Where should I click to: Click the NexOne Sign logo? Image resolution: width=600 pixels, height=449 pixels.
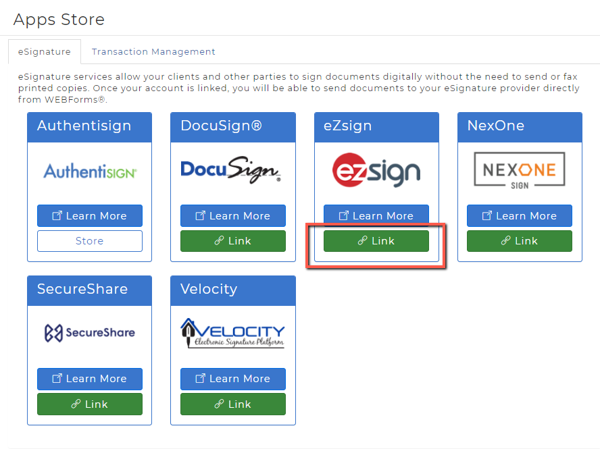pos(520,171)
